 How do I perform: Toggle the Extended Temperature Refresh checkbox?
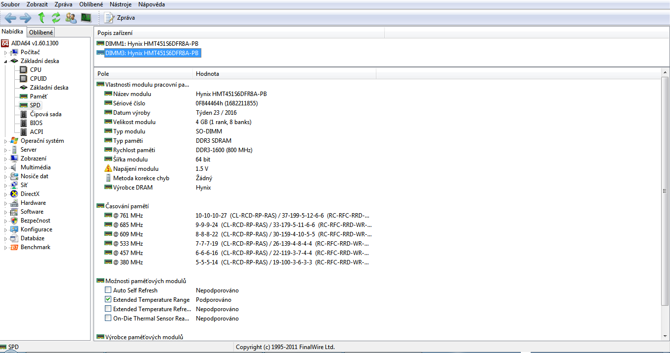click(108, 309)
